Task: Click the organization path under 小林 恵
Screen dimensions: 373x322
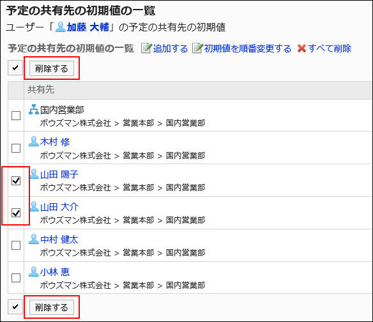Action: [123, 285]
